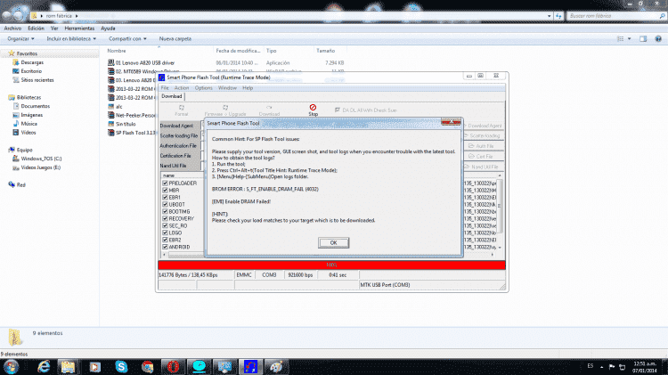Screen dimensions: 668x375
Task: Click Nueva carpeta button
Action: coord(175,39)
